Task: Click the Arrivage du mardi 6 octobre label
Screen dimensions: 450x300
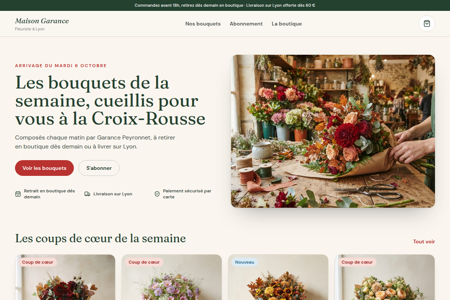Action: pos(61,66)
